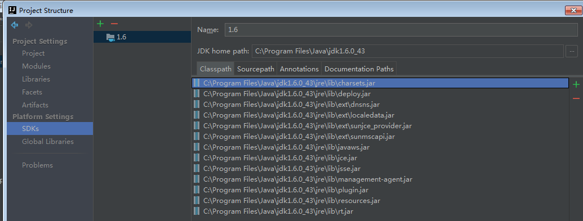
Task: Remove the SDK with the red minus above the SDK list
Action: coord(114,24)
